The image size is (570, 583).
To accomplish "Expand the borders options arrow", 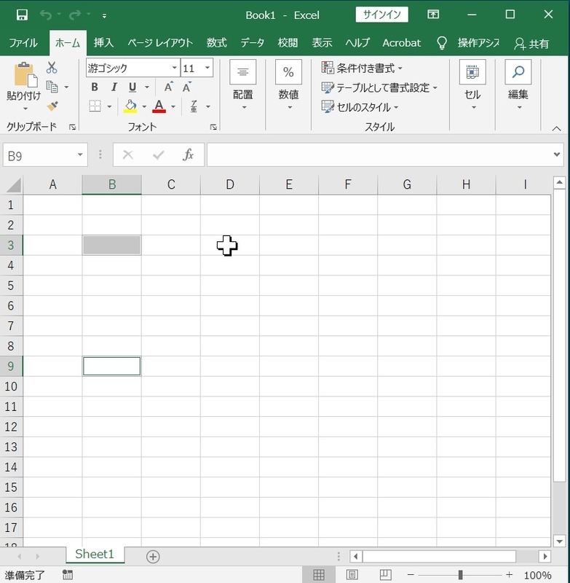I will (x=109, y=106).
